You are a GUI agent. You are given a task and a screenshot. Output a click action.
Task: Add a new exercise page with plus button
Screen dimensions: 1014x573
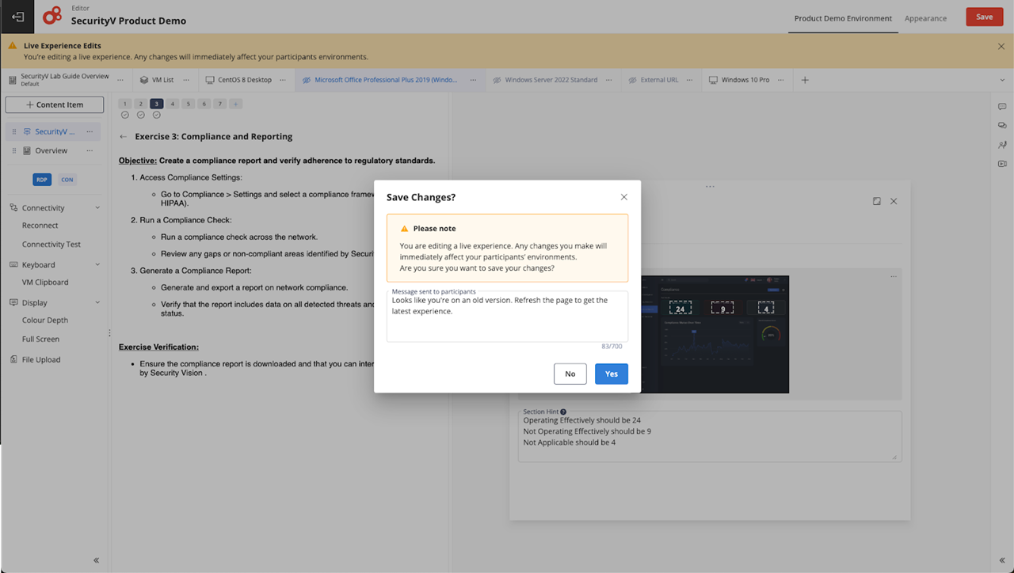coord(235,104)
